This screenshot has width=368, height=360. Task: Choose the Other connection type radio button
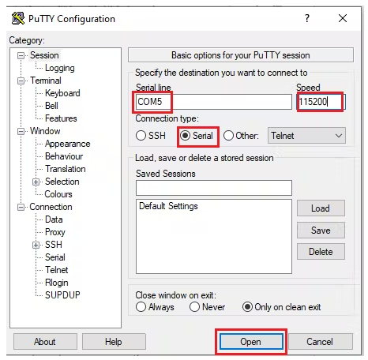point(228,136)
